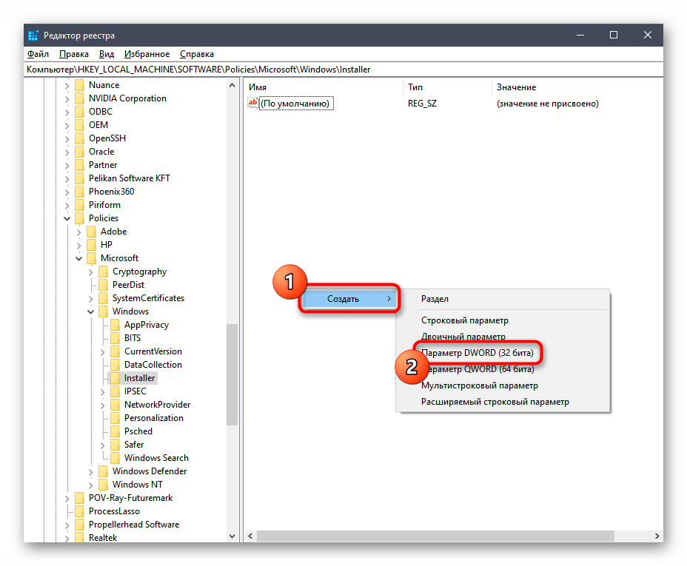This screenshot has height=566, width=687.
Task: Open the Вид menu
Action: [107, 54]
